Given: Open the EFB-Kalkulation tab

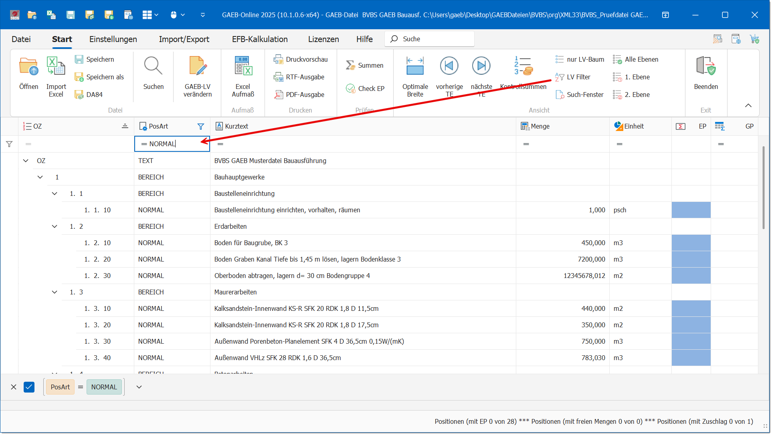Looking at the screenshot, I should click(x=259, y=39).
